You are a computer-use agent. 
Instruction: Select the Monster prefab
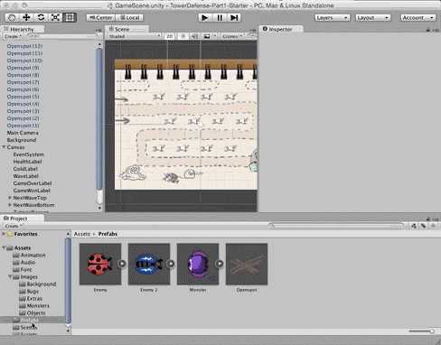tap(198, 264)
